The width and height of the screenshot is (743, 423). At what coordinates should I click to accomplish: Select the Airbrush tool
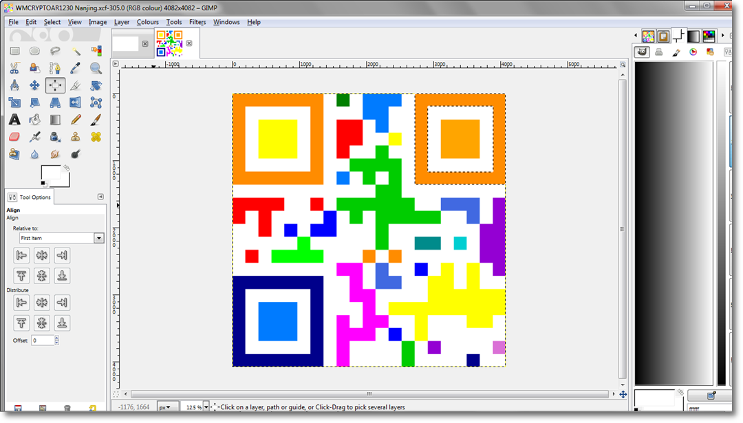coord(34,137)
